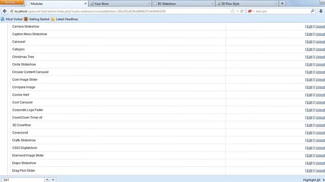Edit the Diapo Slideshow module
The image size is (325, 182).
click(309, 163)
